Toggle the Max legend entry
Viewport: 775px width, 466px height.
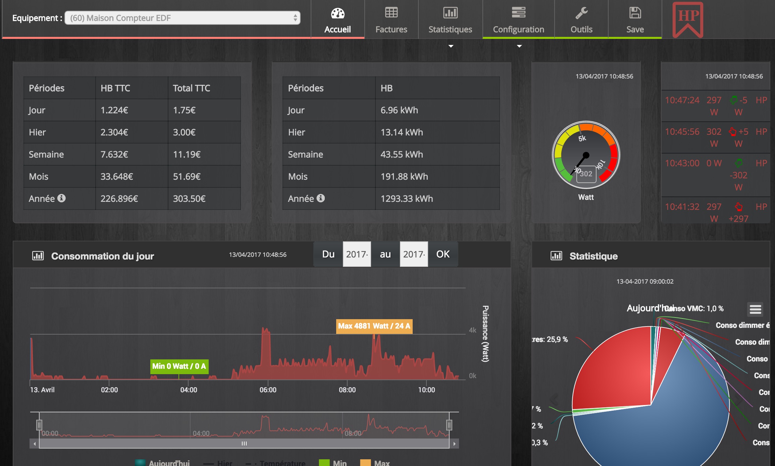click(375, 463)
